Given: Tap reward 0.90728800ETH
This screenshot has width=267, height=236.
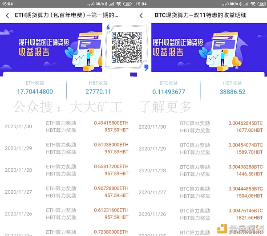Looking at the screenshot, I should (111, 188).
